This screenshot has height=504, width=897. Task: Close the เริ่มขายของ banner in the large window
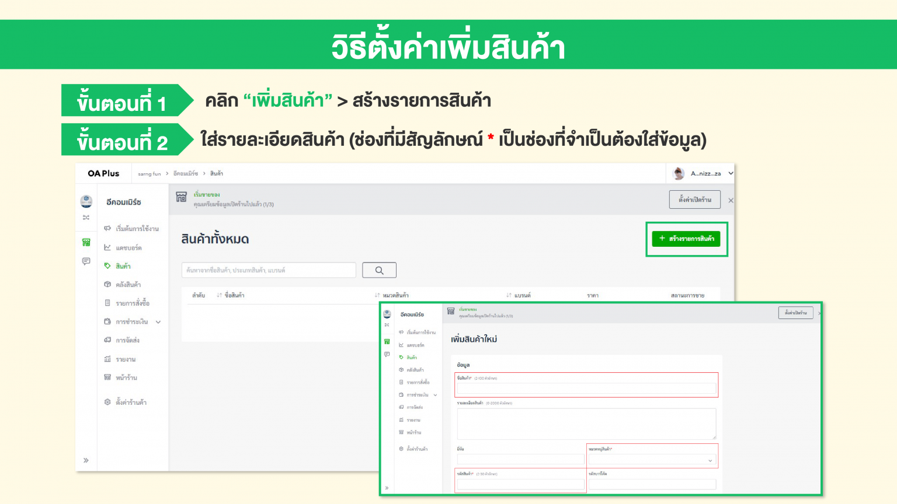(731, 200)
